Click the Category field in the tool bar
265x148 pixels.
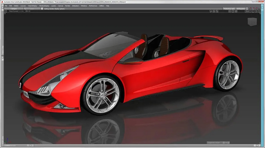click(14, 9)
